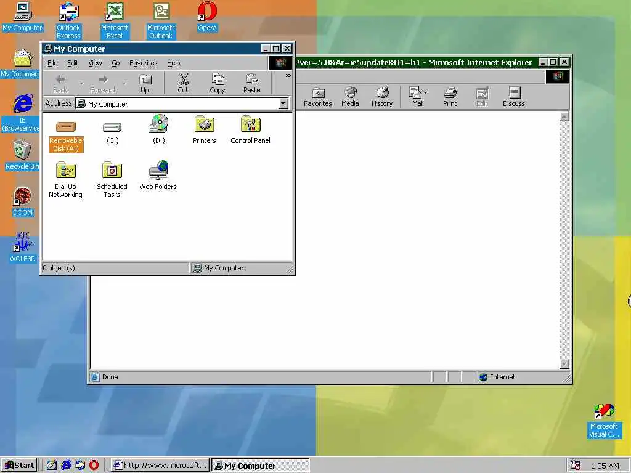Open the Address bar dropdown in My Computer
This screenshot has width=631, height=473.
click(x=283, y=103)
